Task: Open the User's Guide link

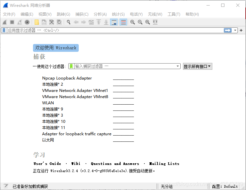Action: 47,164
